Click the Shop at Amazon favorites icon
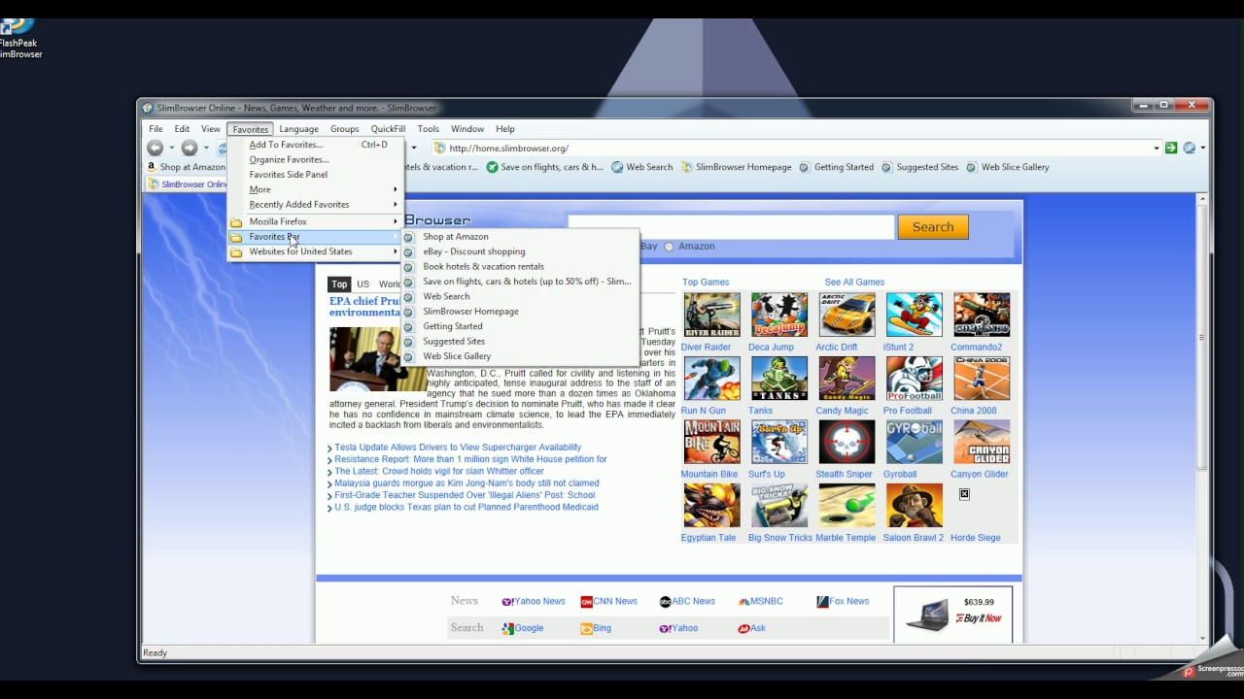The image size is (1244, 699). point(185,166)
